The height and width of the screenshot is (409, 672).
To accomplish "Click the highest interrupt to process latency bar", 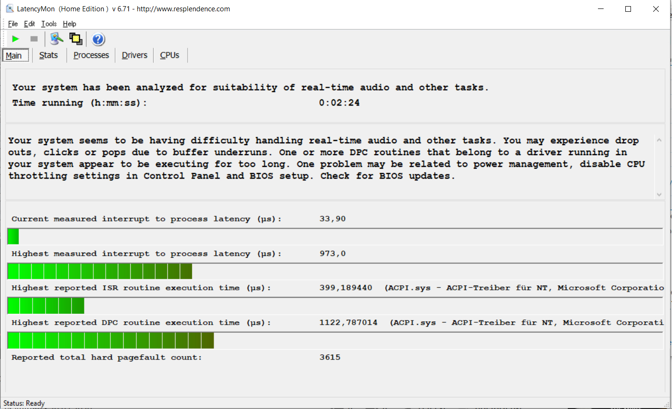I will point(335,271).
